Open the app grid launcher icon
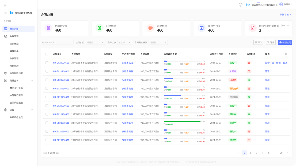The image size is (296, 166). pos(6,13)
